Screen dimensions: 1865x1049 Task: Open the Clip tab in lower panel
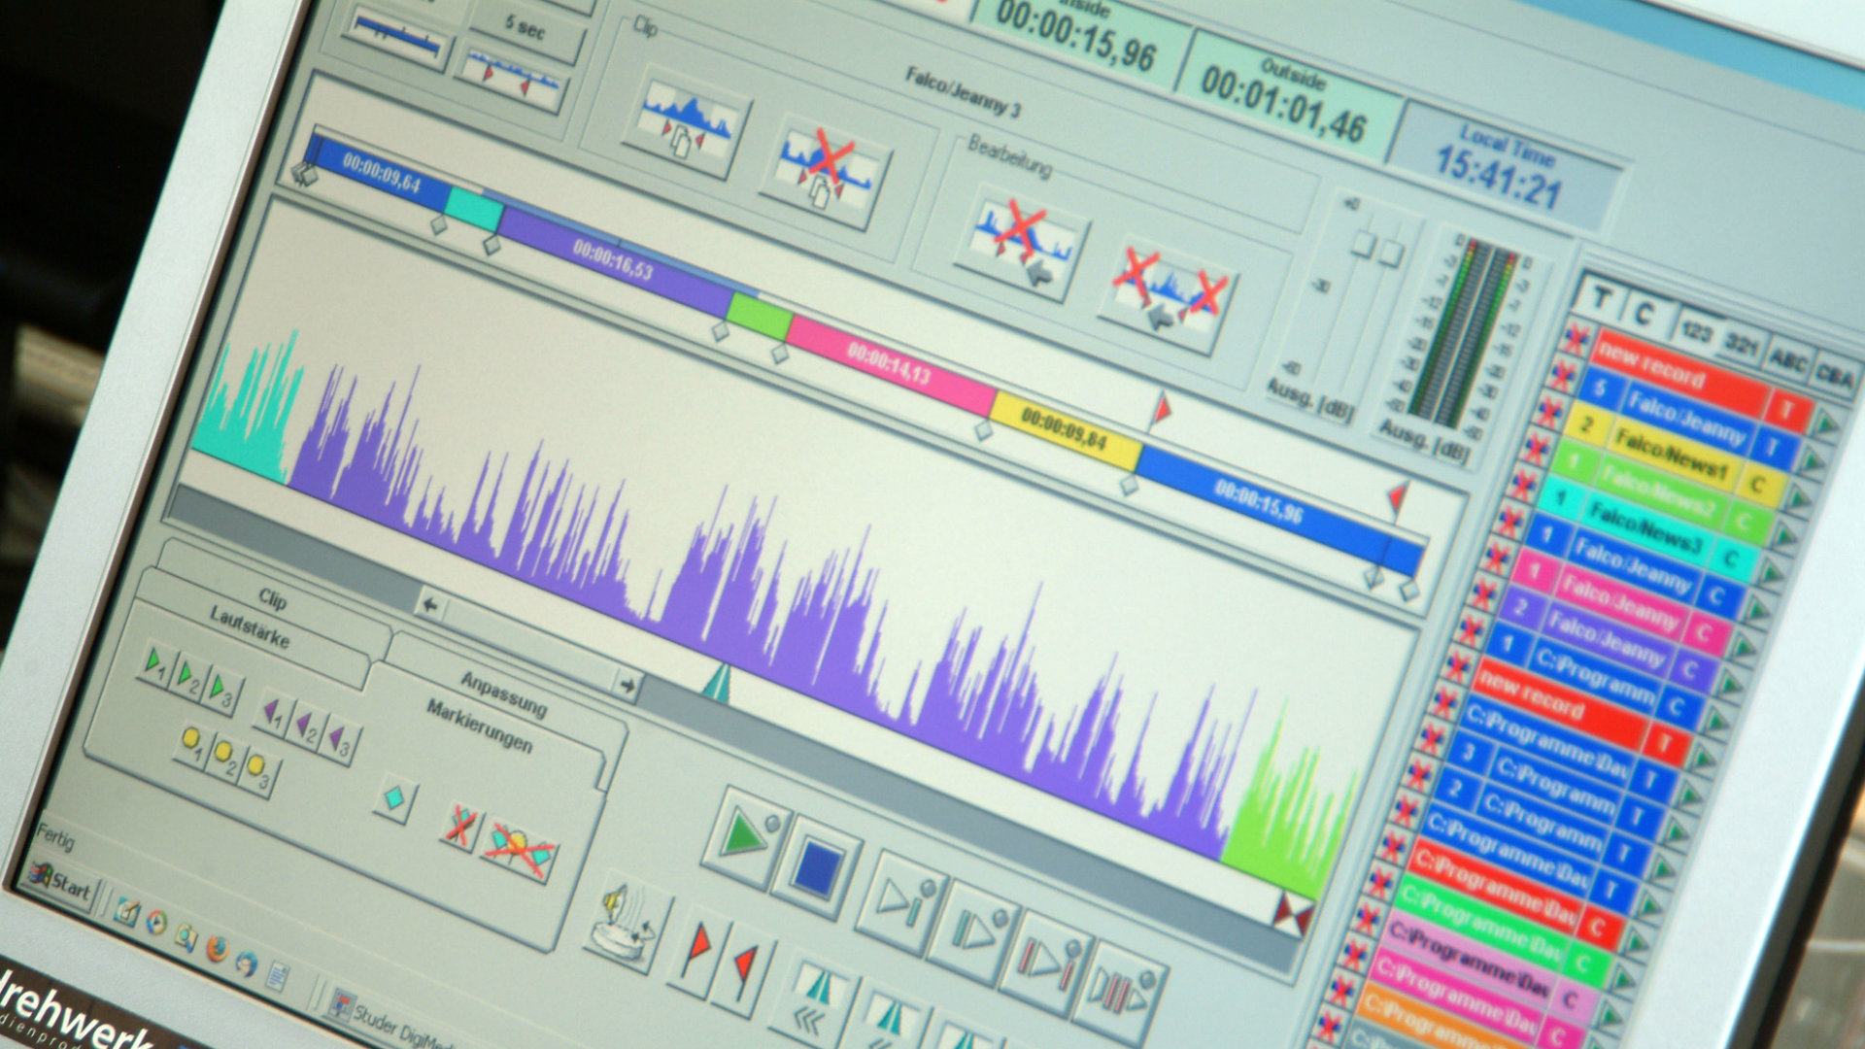tap(272, 599)
